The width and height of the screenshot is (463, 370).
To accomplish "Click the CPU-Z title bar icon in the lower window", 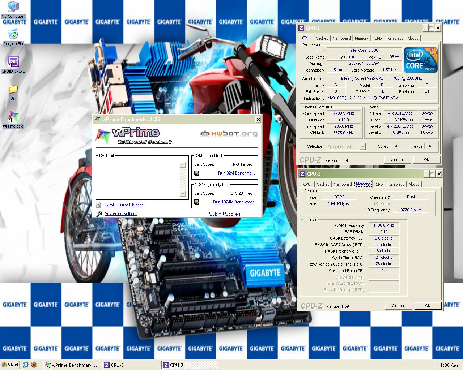I will tap(302, 174).
